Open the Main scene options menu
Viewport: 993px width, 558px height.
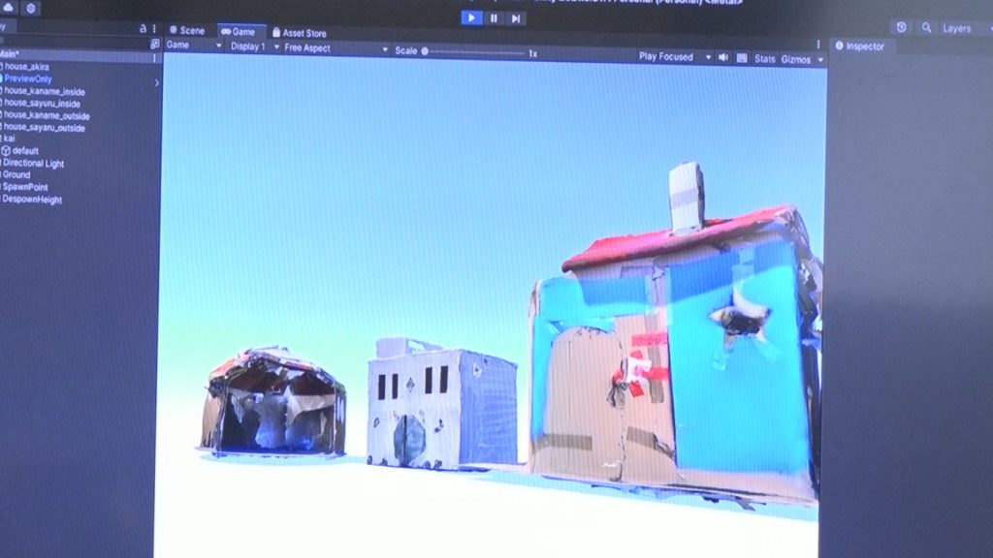pyautogui.click(x=154, y=57)
